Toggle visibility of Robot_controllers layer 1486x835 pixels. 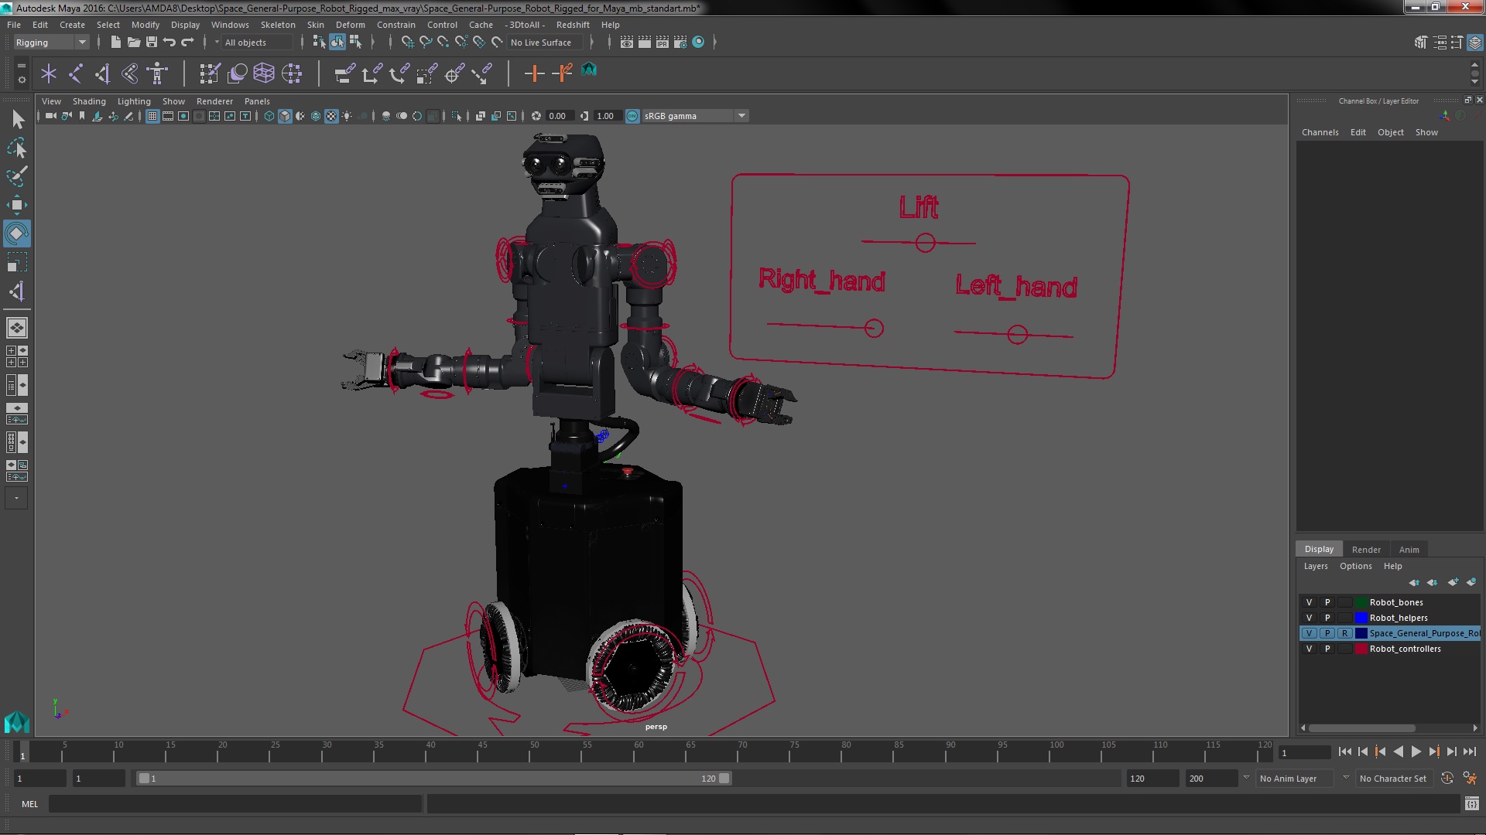tap(1309, 649)
